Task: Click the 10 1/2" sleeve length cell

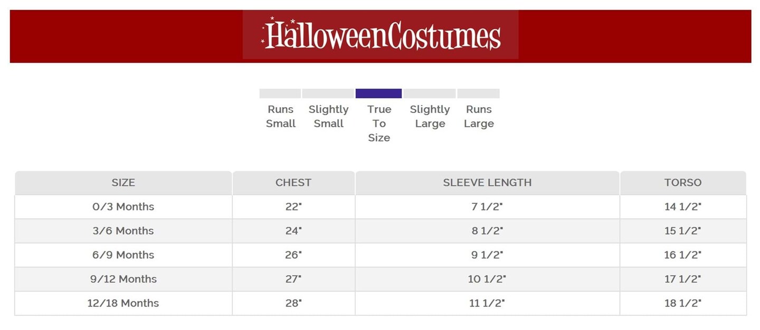Action: pyautogui.click(x=487, y=279)
